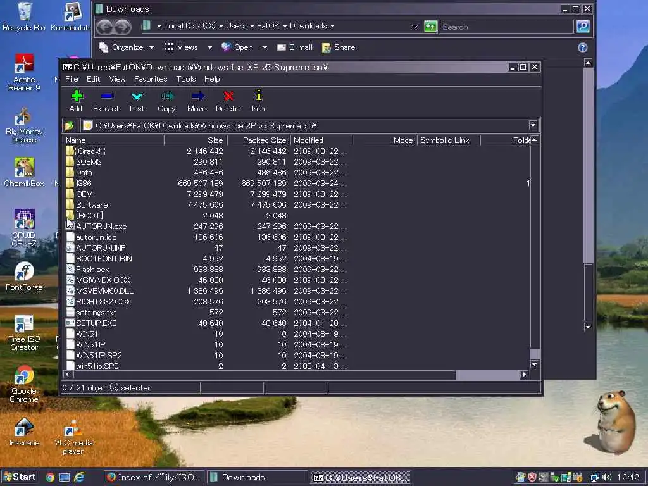Click Downloads window help icon
Viewport: 648px width, 486px height.
583,47
